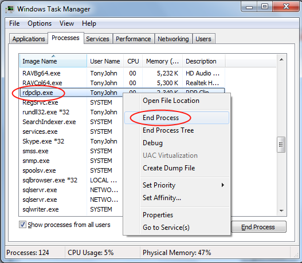Sort by Description column header
This screenshot has height=263, width=302.
coord(203,61)
